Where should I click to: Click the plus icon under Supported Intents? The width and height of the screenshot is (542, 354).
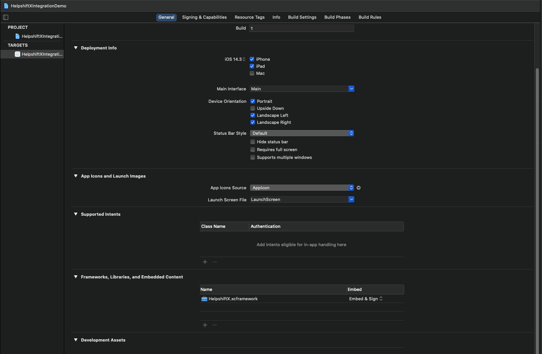(x=205, y=262)
